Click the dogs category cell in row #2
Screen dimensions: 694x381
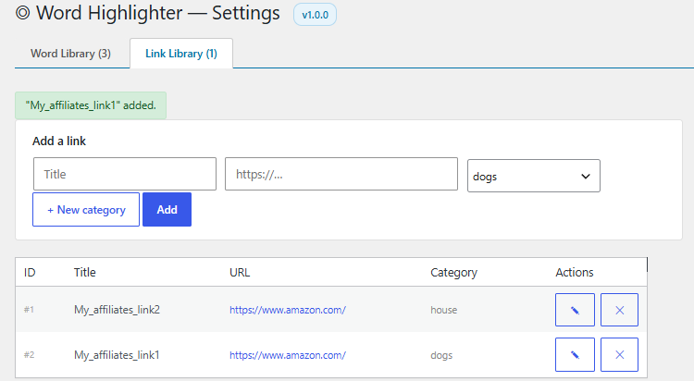tap(441, 355)
